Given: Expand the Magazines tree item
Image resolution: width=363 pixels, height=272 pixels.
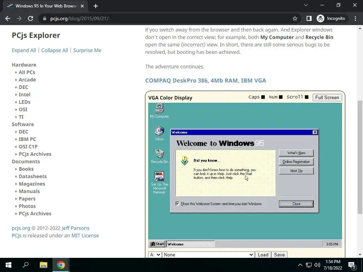Looking at the screenshot, I should (x=30, y=184).
